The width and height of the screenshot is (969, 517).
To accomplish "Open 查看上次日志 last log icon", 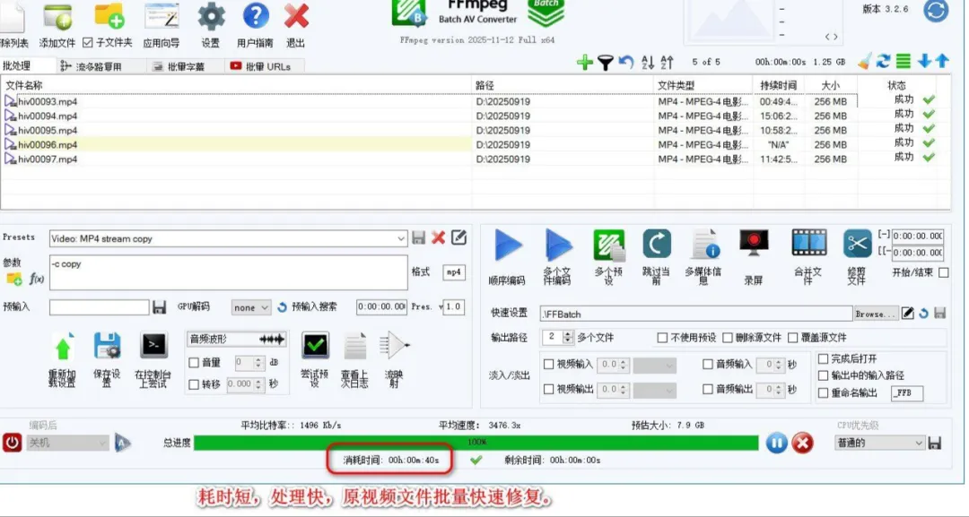I will click(x=354, y=346).
